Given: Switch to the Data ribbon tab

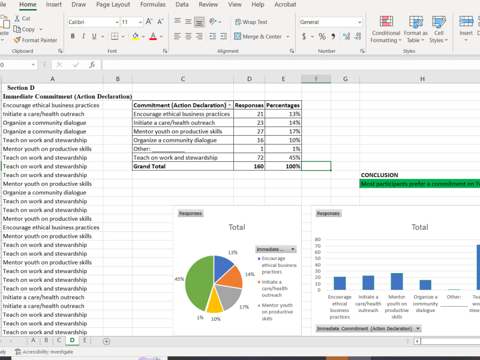Looking at the screenshot, I should 182,5.
